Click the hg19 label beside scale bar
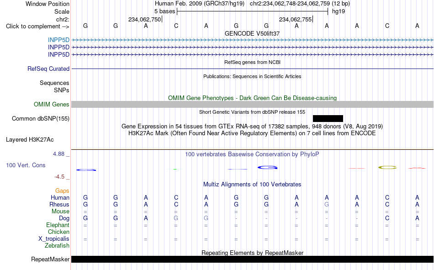 [339, 11]
